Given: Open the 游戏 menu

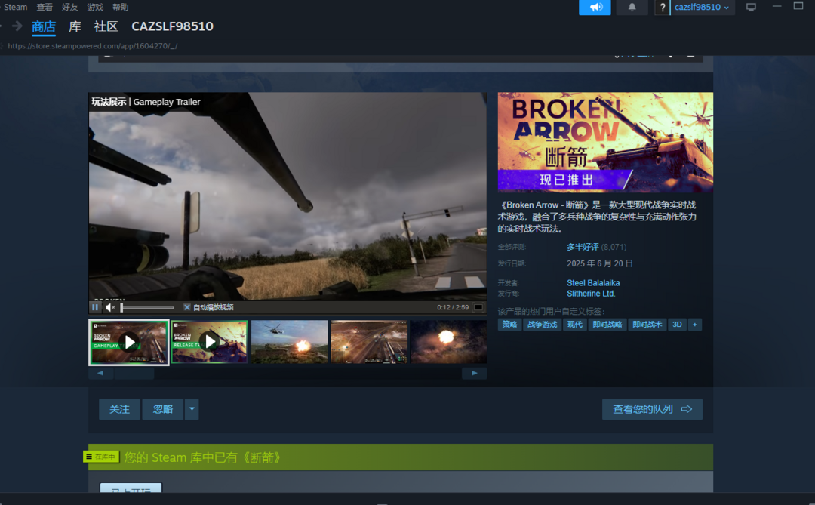Looking at the screenshot, I should click(95, 7).
